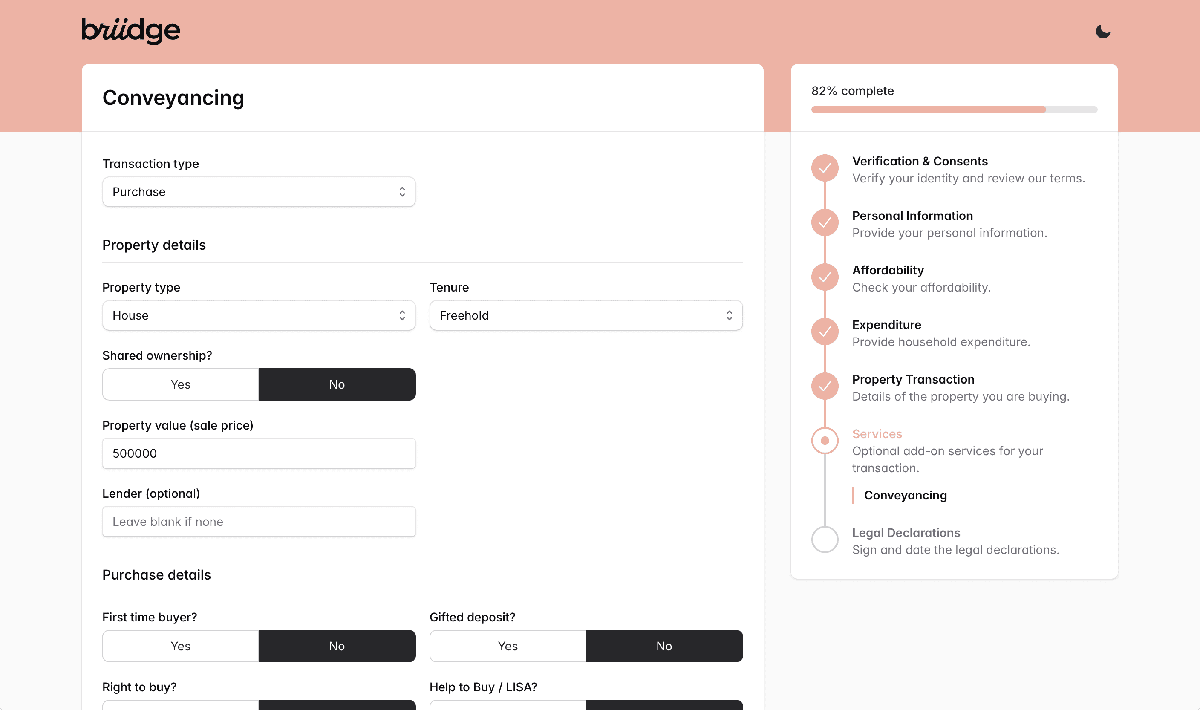Click the Property value input field

259,453
